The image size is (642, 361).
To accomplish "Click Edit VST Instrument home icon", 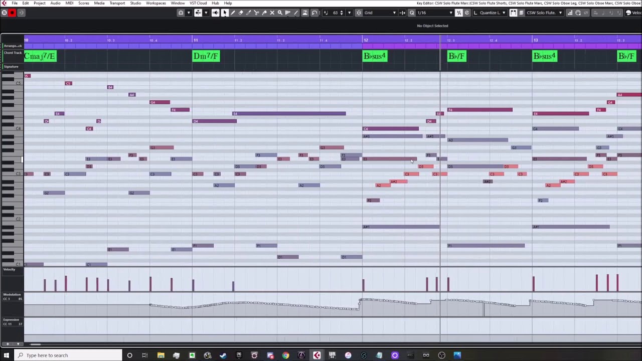I will [181, 13].
